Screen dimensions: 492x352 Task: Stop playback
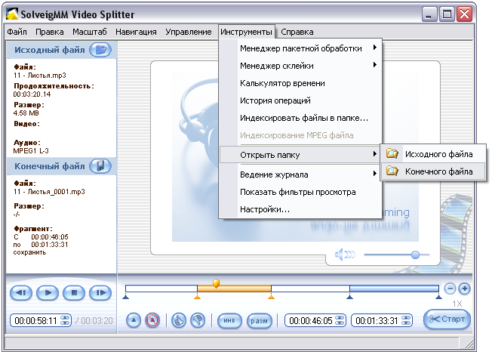pyautogui.click(x=74, y=292)
